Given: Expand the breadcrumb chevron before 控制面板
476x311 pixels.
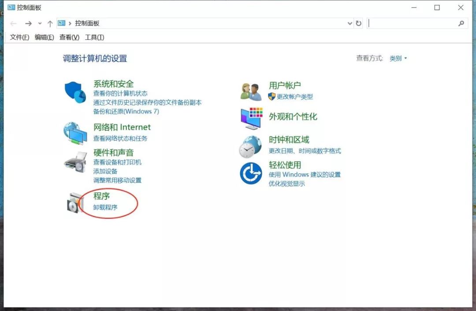Looking at the screenshot, I should coord(70,23).
